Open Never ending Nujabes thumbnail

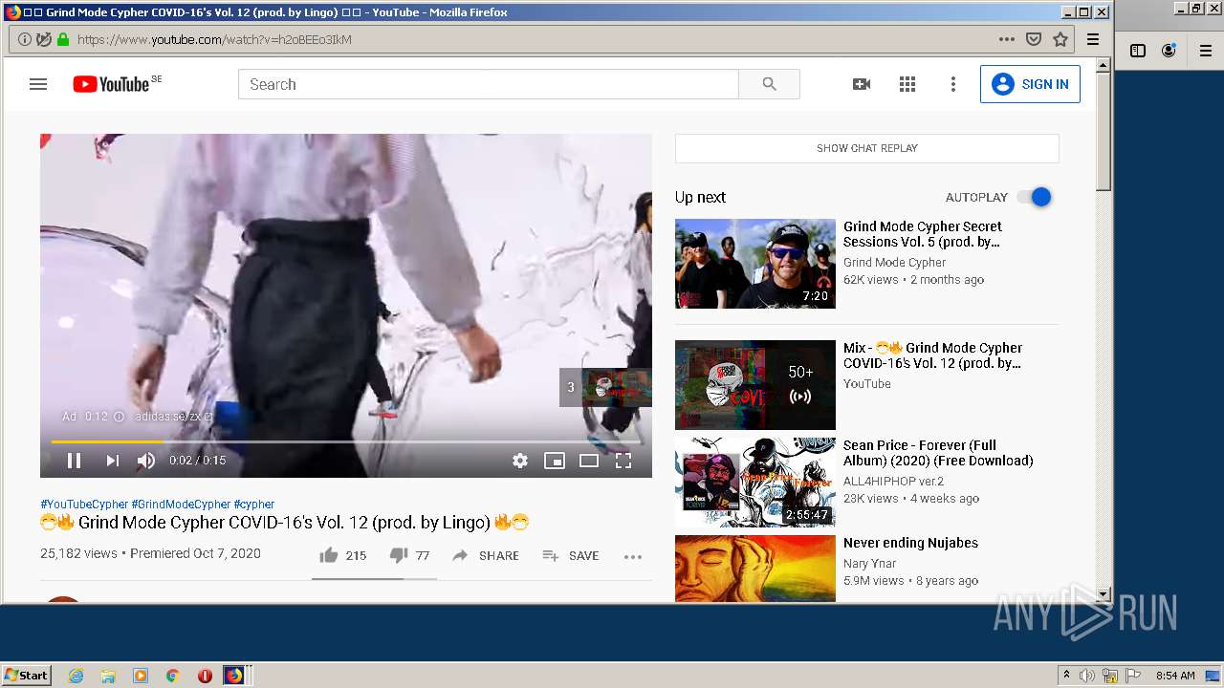pyautogui.click(x=755, y=568)
